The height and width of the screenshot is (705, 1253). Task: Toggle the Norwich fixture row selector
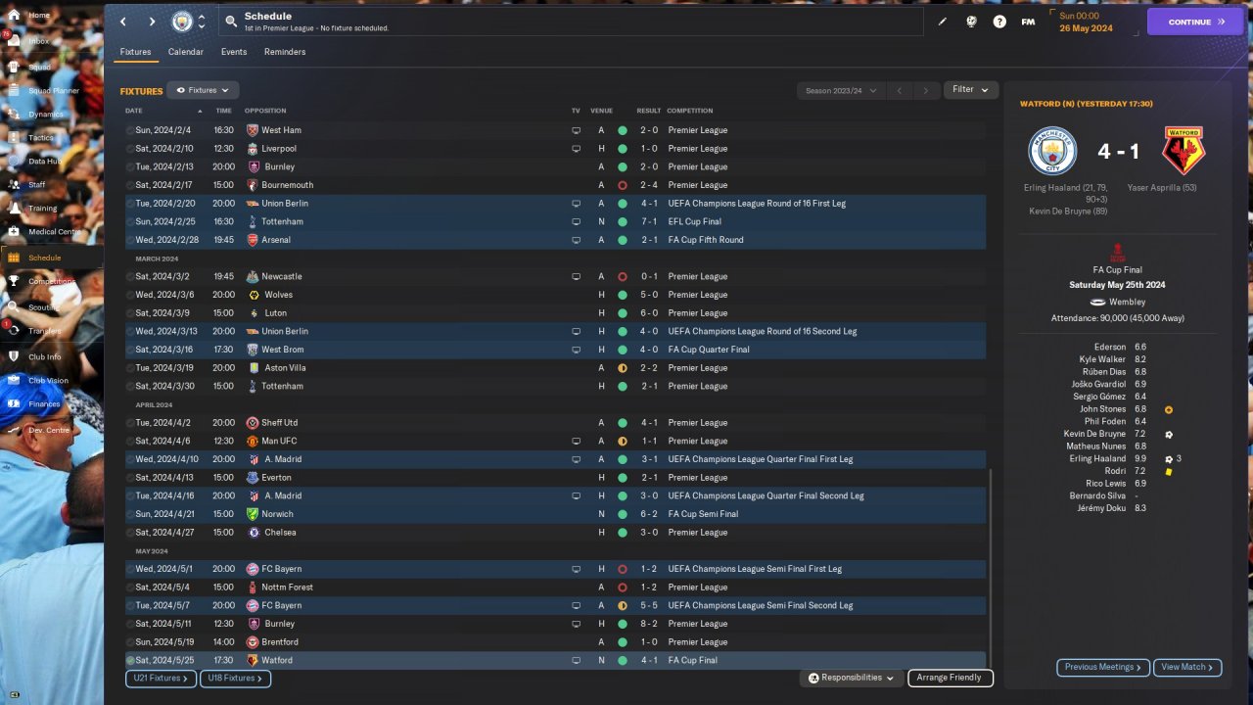tap(130, 514)
